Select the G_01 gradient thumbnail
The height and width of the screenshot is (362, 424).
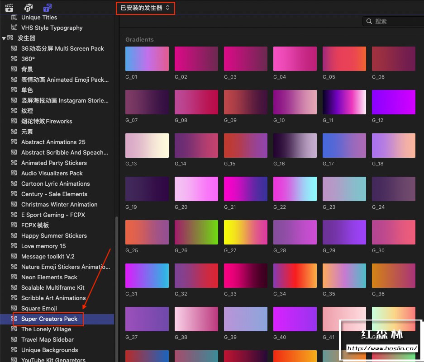pyautogui.click(x=147, y=59)
